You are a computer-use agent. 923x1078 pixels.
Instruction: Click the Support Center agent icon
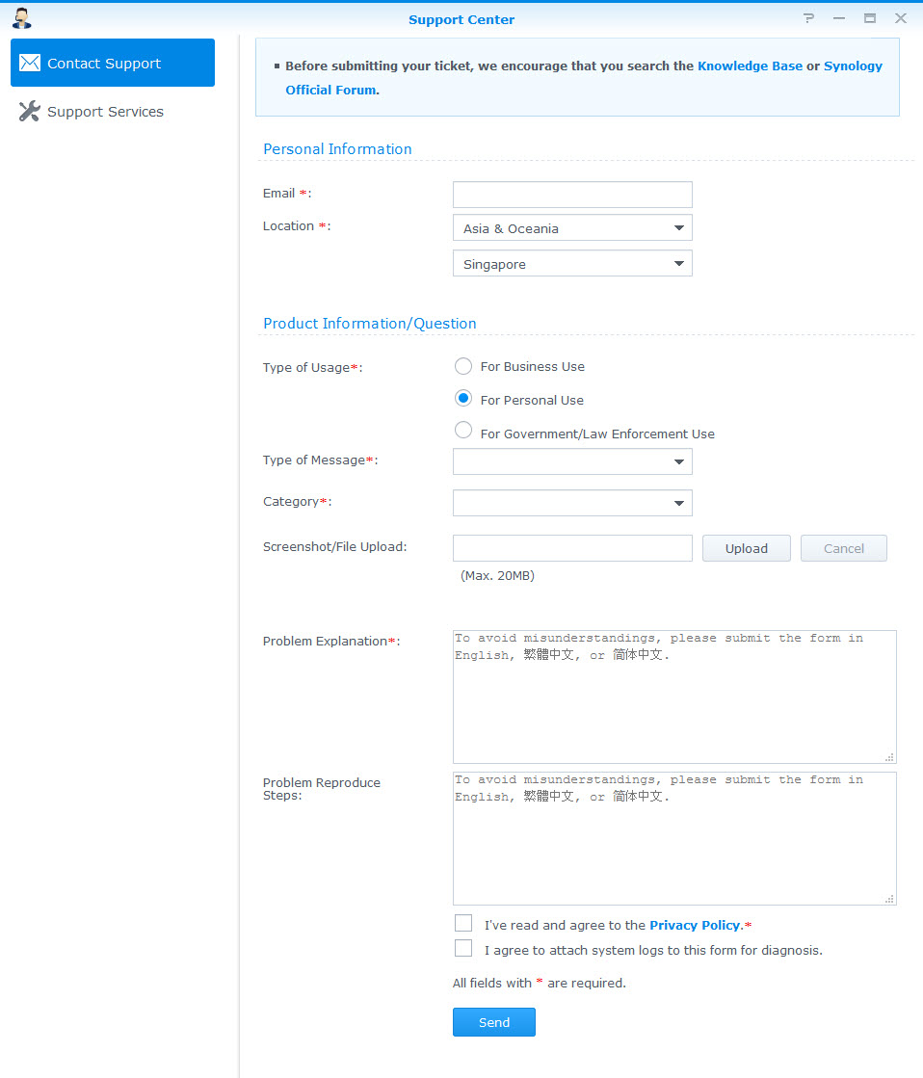21,18
